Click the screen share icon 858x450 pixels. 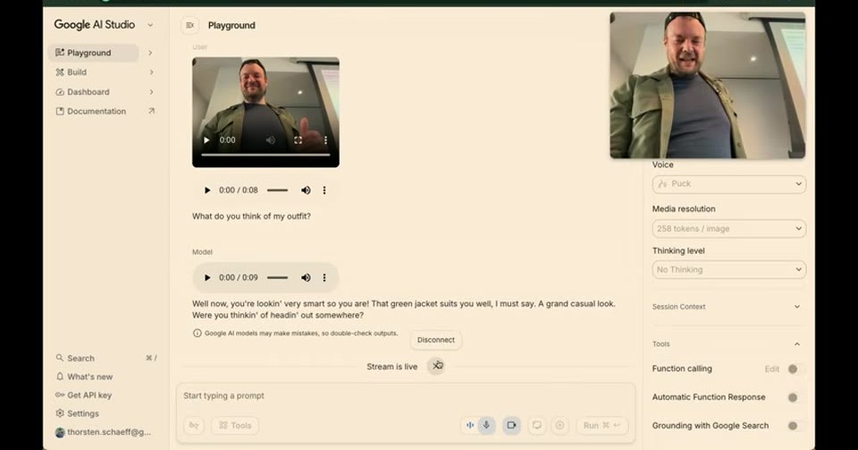tap(537, 425)
